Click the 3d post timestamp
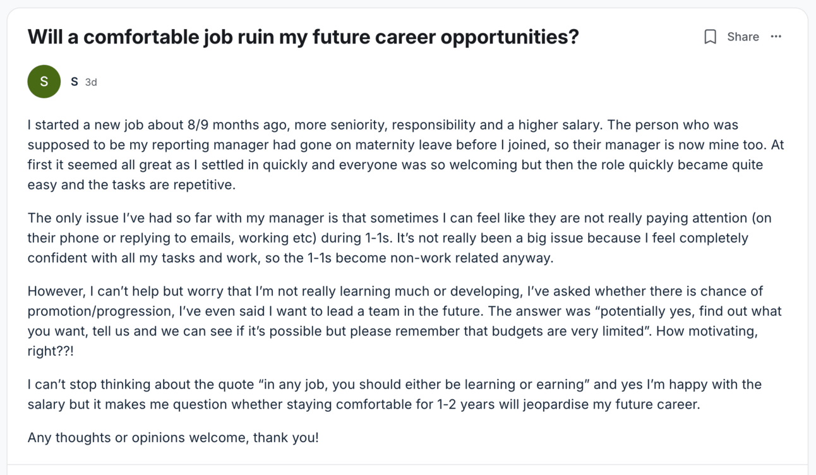Viewport: 816px width, 475px height. pos(91,82)
